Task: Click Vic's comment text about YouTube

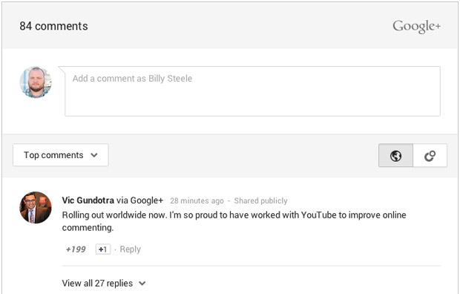Action: (234, 221)
